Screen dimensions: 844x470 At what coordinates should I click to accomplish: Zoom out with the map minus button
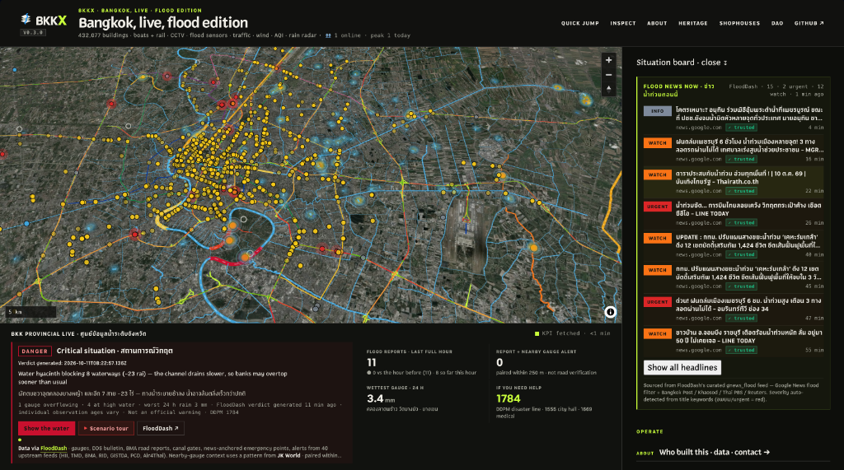click(609, 75)
